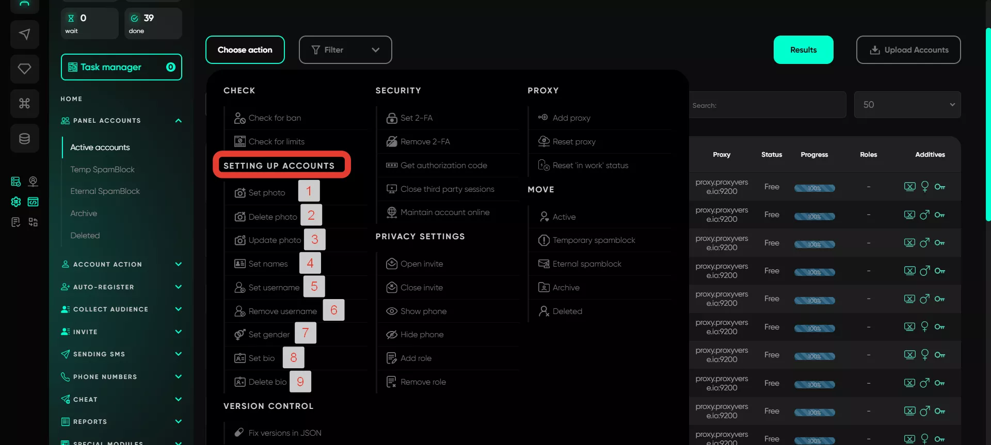This screenshot has height=445, width=991.
Task: Click the wait counter card showing 0
Action: point(89,23)
